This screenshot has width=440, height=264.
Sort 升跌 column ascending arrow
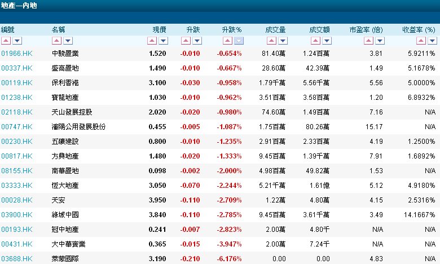[x=186, y=41]
